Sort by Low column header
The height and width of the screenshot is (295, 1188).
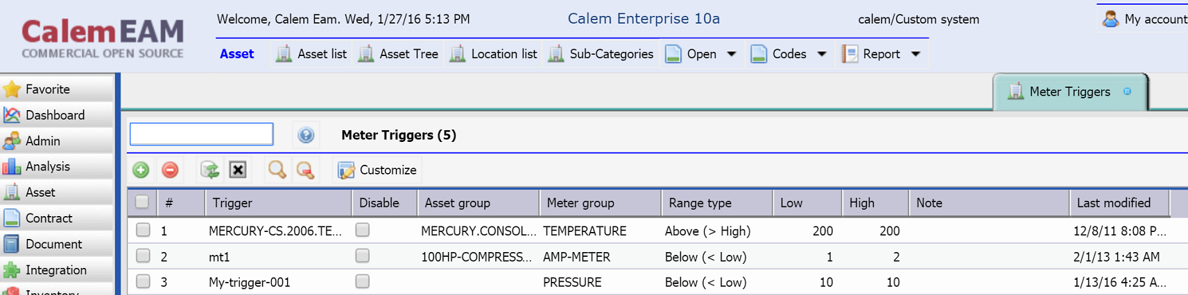coord(807,203)
